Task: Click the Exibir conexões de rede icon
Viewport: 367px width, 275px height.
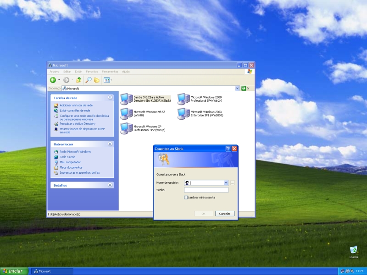Action: tap(56, 110)
